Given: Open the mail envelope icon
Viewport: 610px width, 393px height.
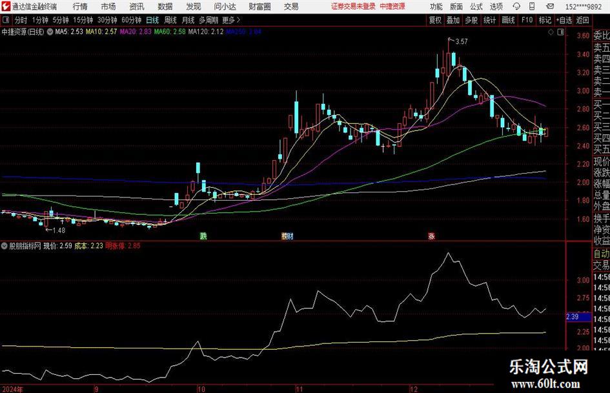Looking at the screenshot, I should [x=550, y=6].
